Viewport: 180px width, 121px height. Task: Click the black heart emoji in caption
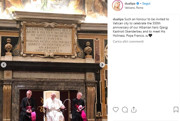tap(150, 35)
